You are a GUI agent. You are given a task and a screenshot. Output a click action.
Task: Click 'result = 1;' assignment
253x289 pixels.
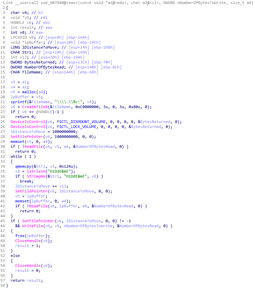[x=28, y=246]
